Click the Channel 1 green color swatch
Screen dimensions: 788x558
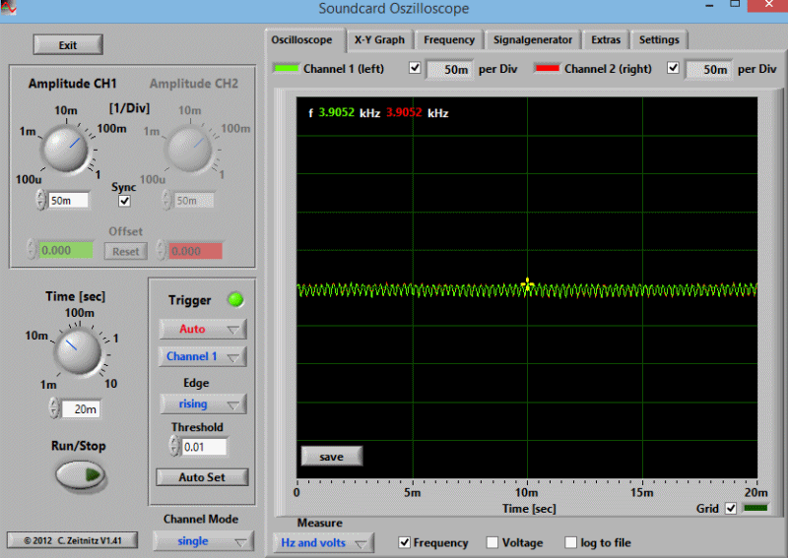tap(287, 68)
